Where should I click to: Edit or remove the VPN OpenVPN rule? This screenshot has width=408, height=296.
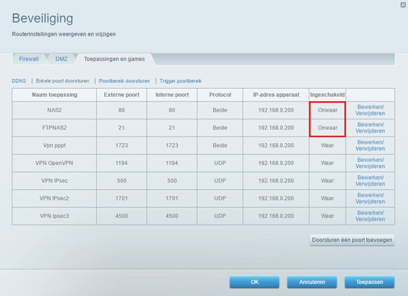pyautogui.click(x=370, y=163)
